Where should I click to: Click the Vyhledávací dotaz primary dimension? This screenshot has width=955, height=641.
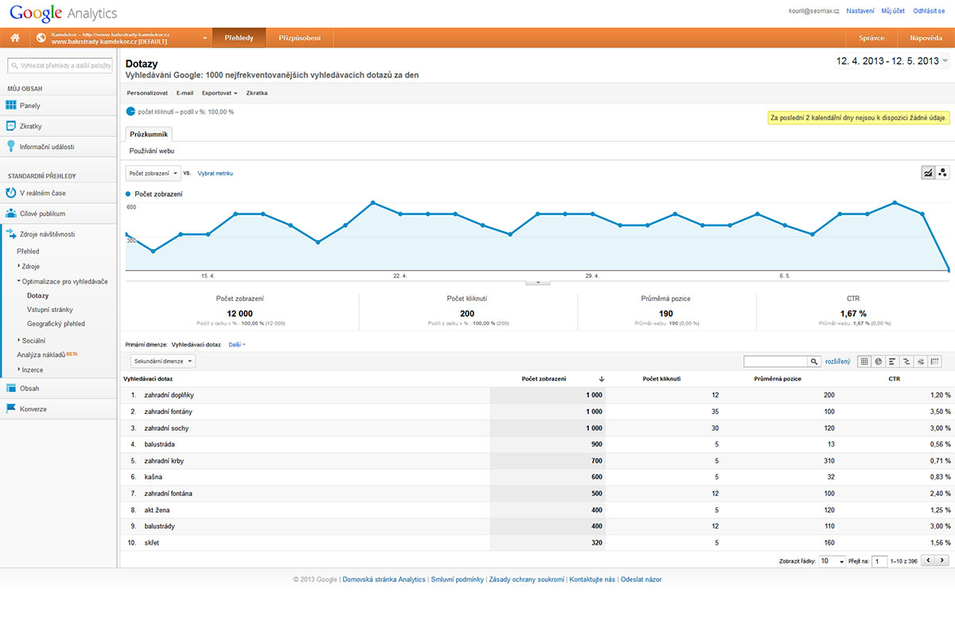point(196,345)
